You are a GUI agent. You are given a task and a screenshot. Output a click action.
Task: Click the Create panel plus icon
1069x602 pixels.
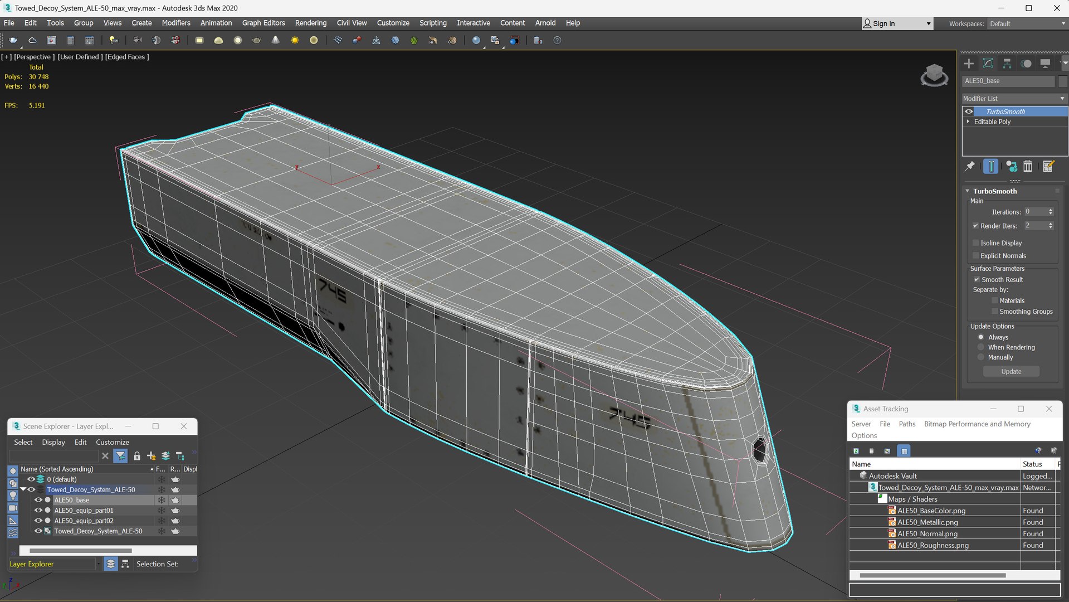coord(969,64)
